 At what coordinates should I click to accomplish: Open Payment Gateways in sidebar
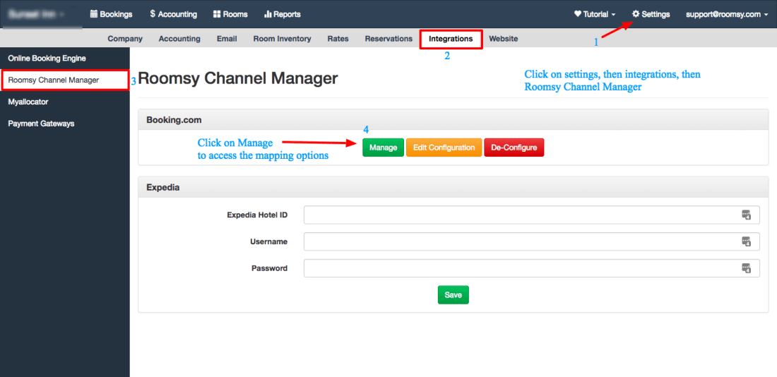[x=64, y=124]
